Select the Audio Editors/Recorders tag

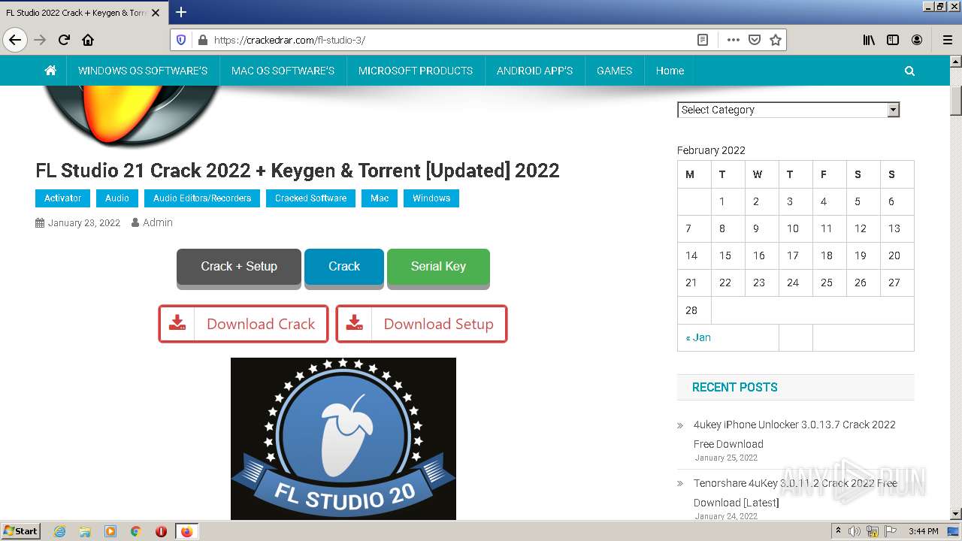point(202,198)
